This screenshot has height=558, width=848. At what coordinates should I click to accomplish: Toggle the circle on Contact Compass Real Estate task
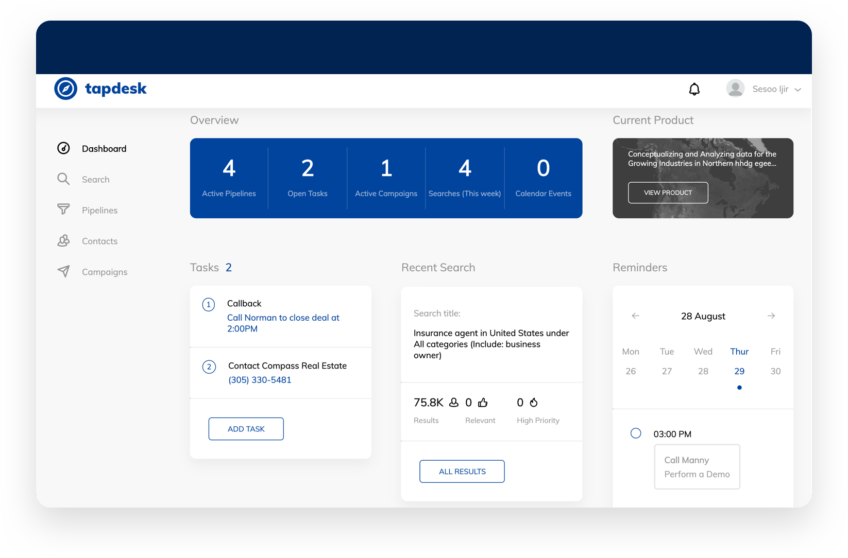[209, 367]
